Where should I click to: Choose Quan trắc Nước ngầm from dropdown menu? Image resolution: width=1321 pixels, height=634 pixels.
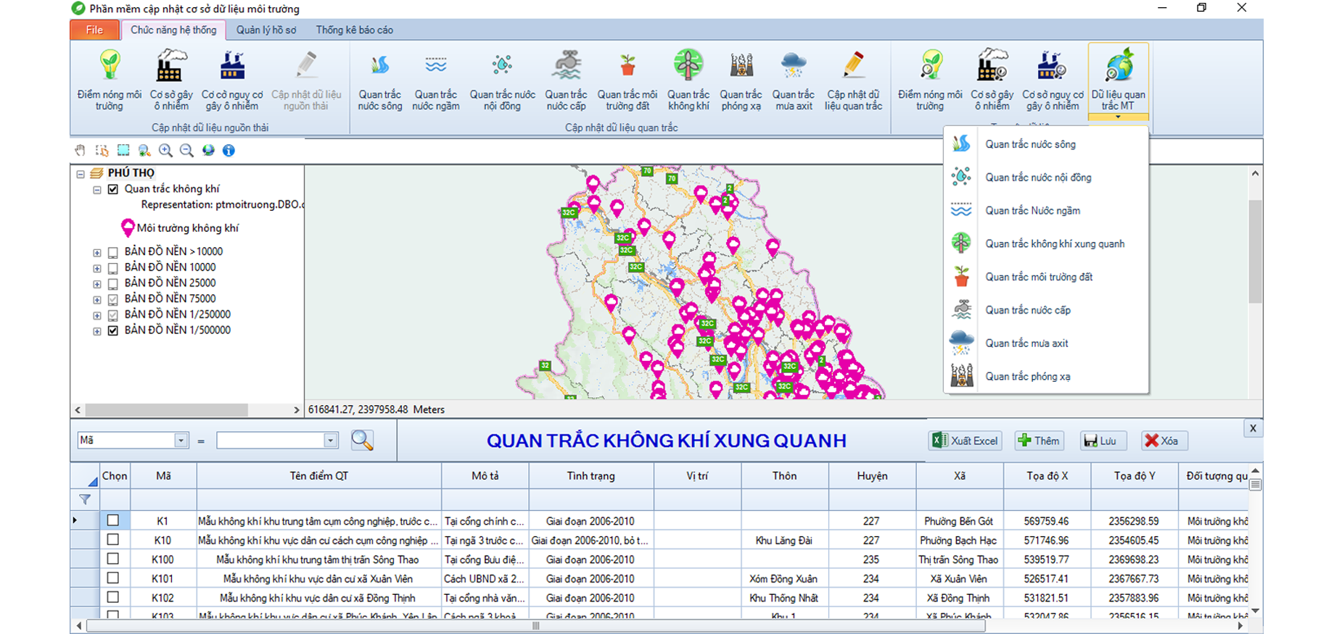click(1032, 211)
